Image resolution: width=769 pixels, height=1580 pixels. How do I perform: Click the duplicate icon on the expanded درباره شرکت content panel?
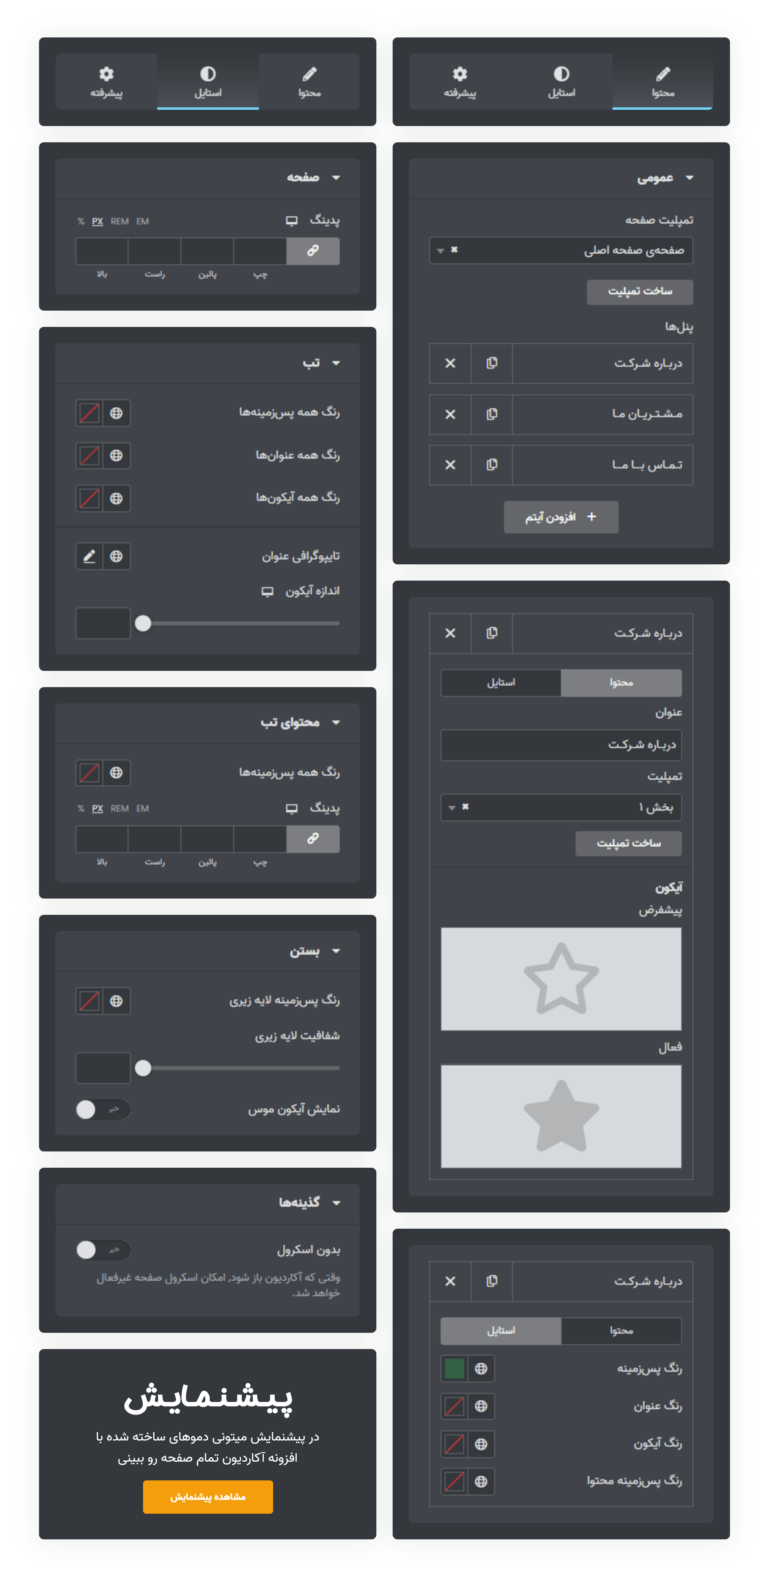tap(491, 633)
